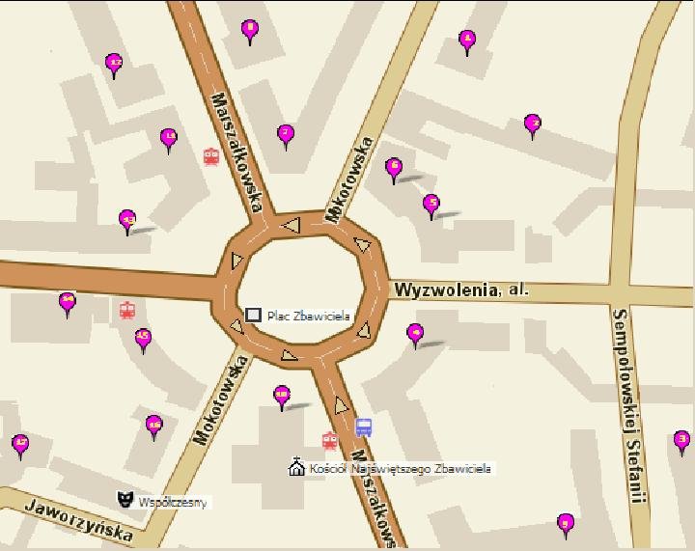The height and width of the screenshot is (551, 695).
Task: Click the blue bus stop icon
Action: [364, 427]
